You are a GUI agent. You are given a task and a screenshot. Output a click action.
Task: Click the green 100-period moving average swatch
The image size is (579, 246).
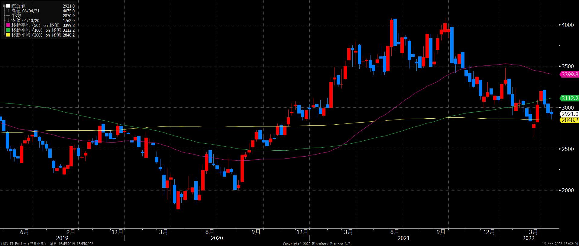[8, 30]
